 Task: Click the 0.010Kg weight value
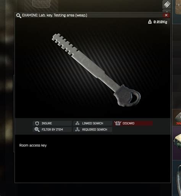click(160, 22)
